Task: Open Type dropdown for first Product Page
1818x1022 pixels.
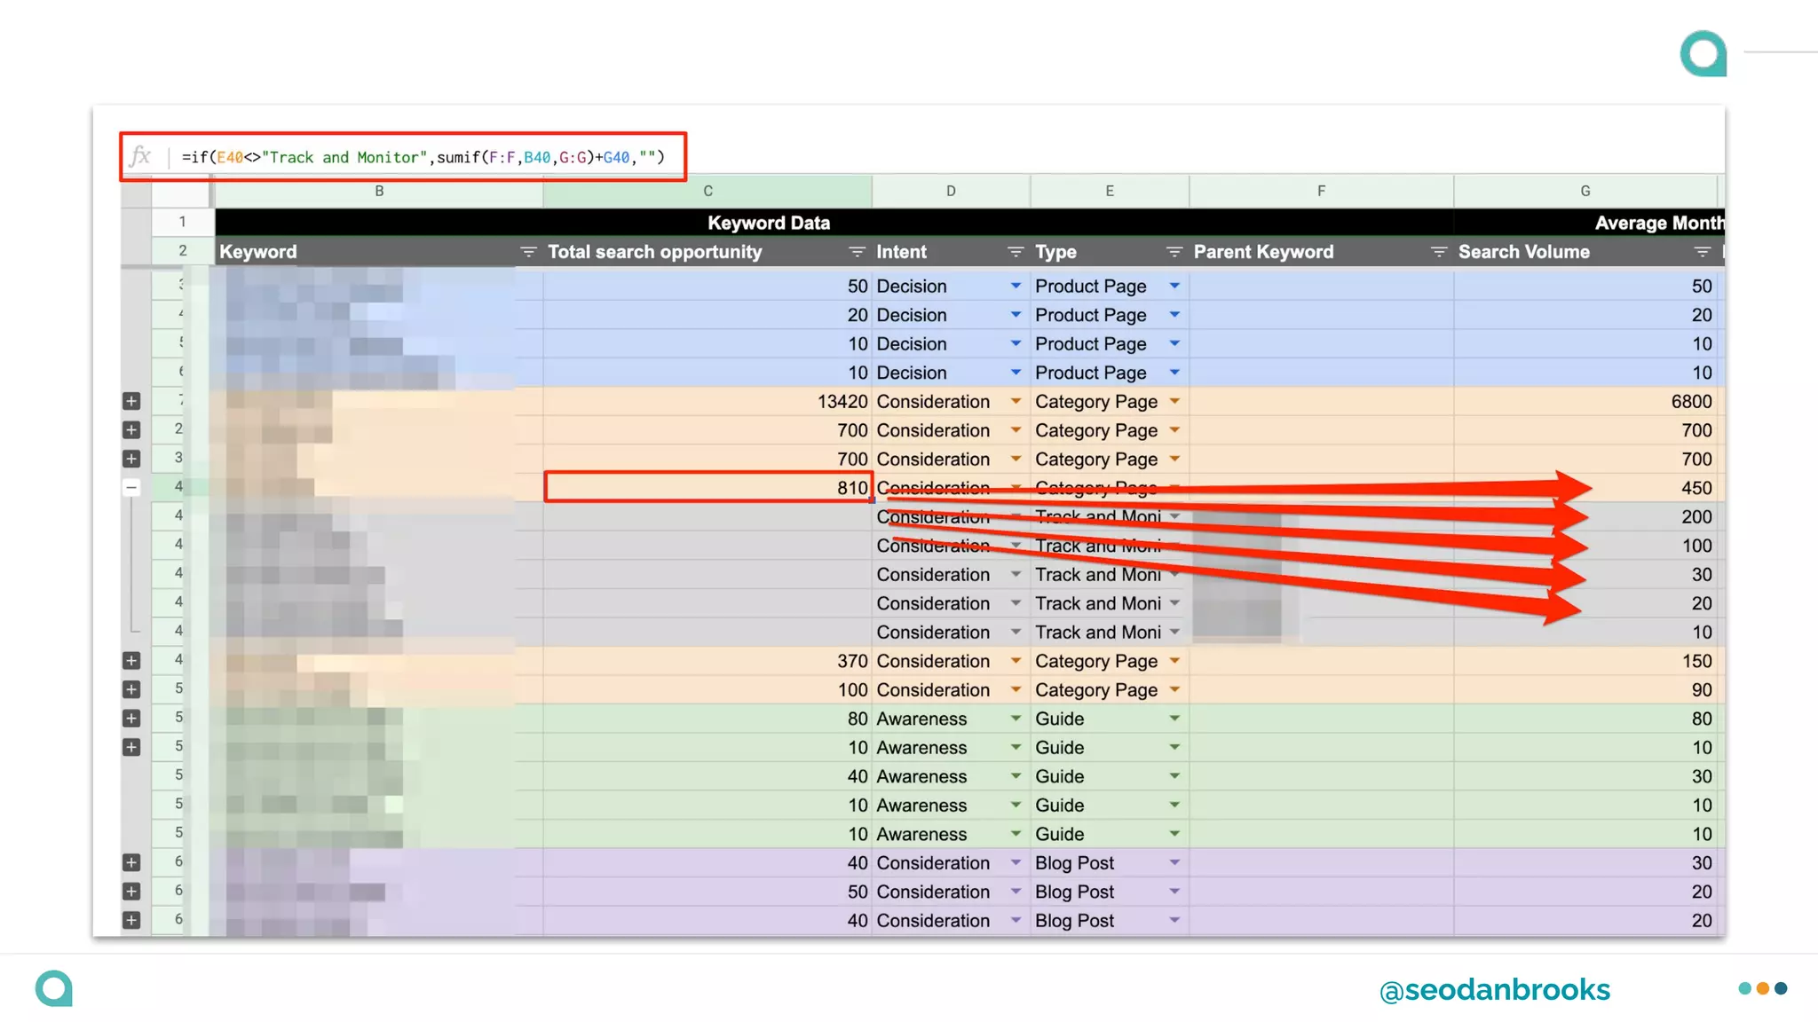Action: [x=1174, y=287]
